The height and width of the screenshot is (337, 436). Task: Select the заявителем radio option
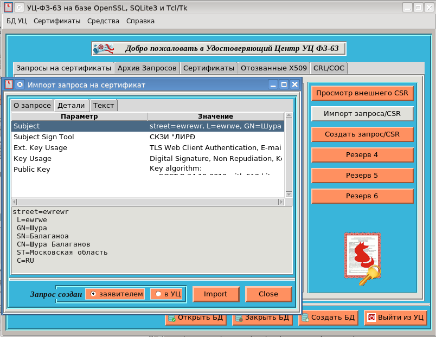pos(115,294)
